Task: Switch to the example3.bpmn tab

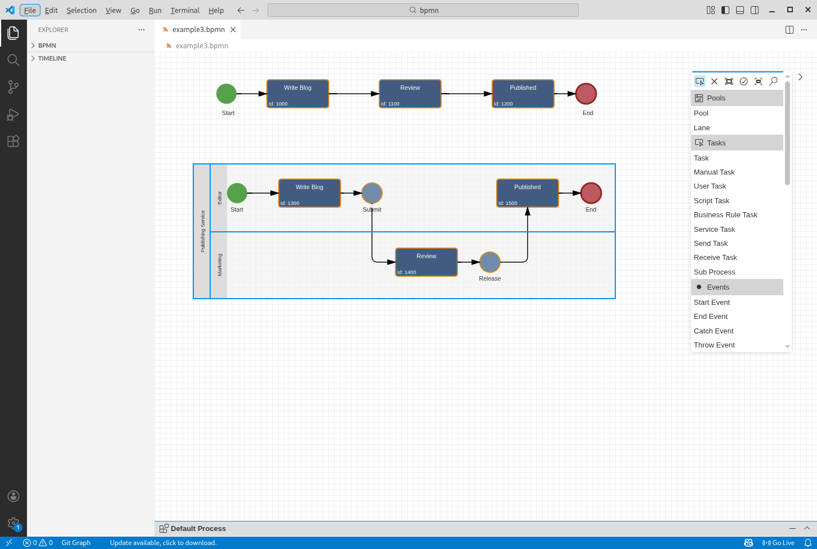Action: pyautogui.click(x=198, y=30)
